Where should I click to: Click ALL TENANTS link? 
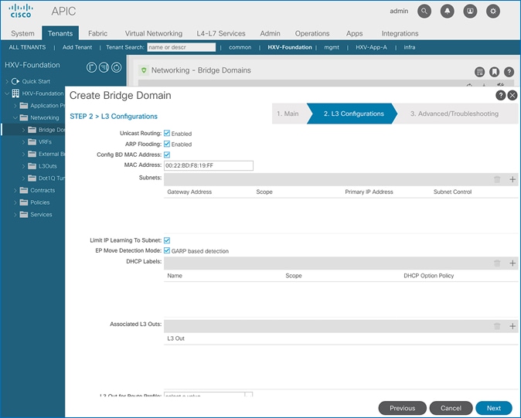(x=27, y=47)
